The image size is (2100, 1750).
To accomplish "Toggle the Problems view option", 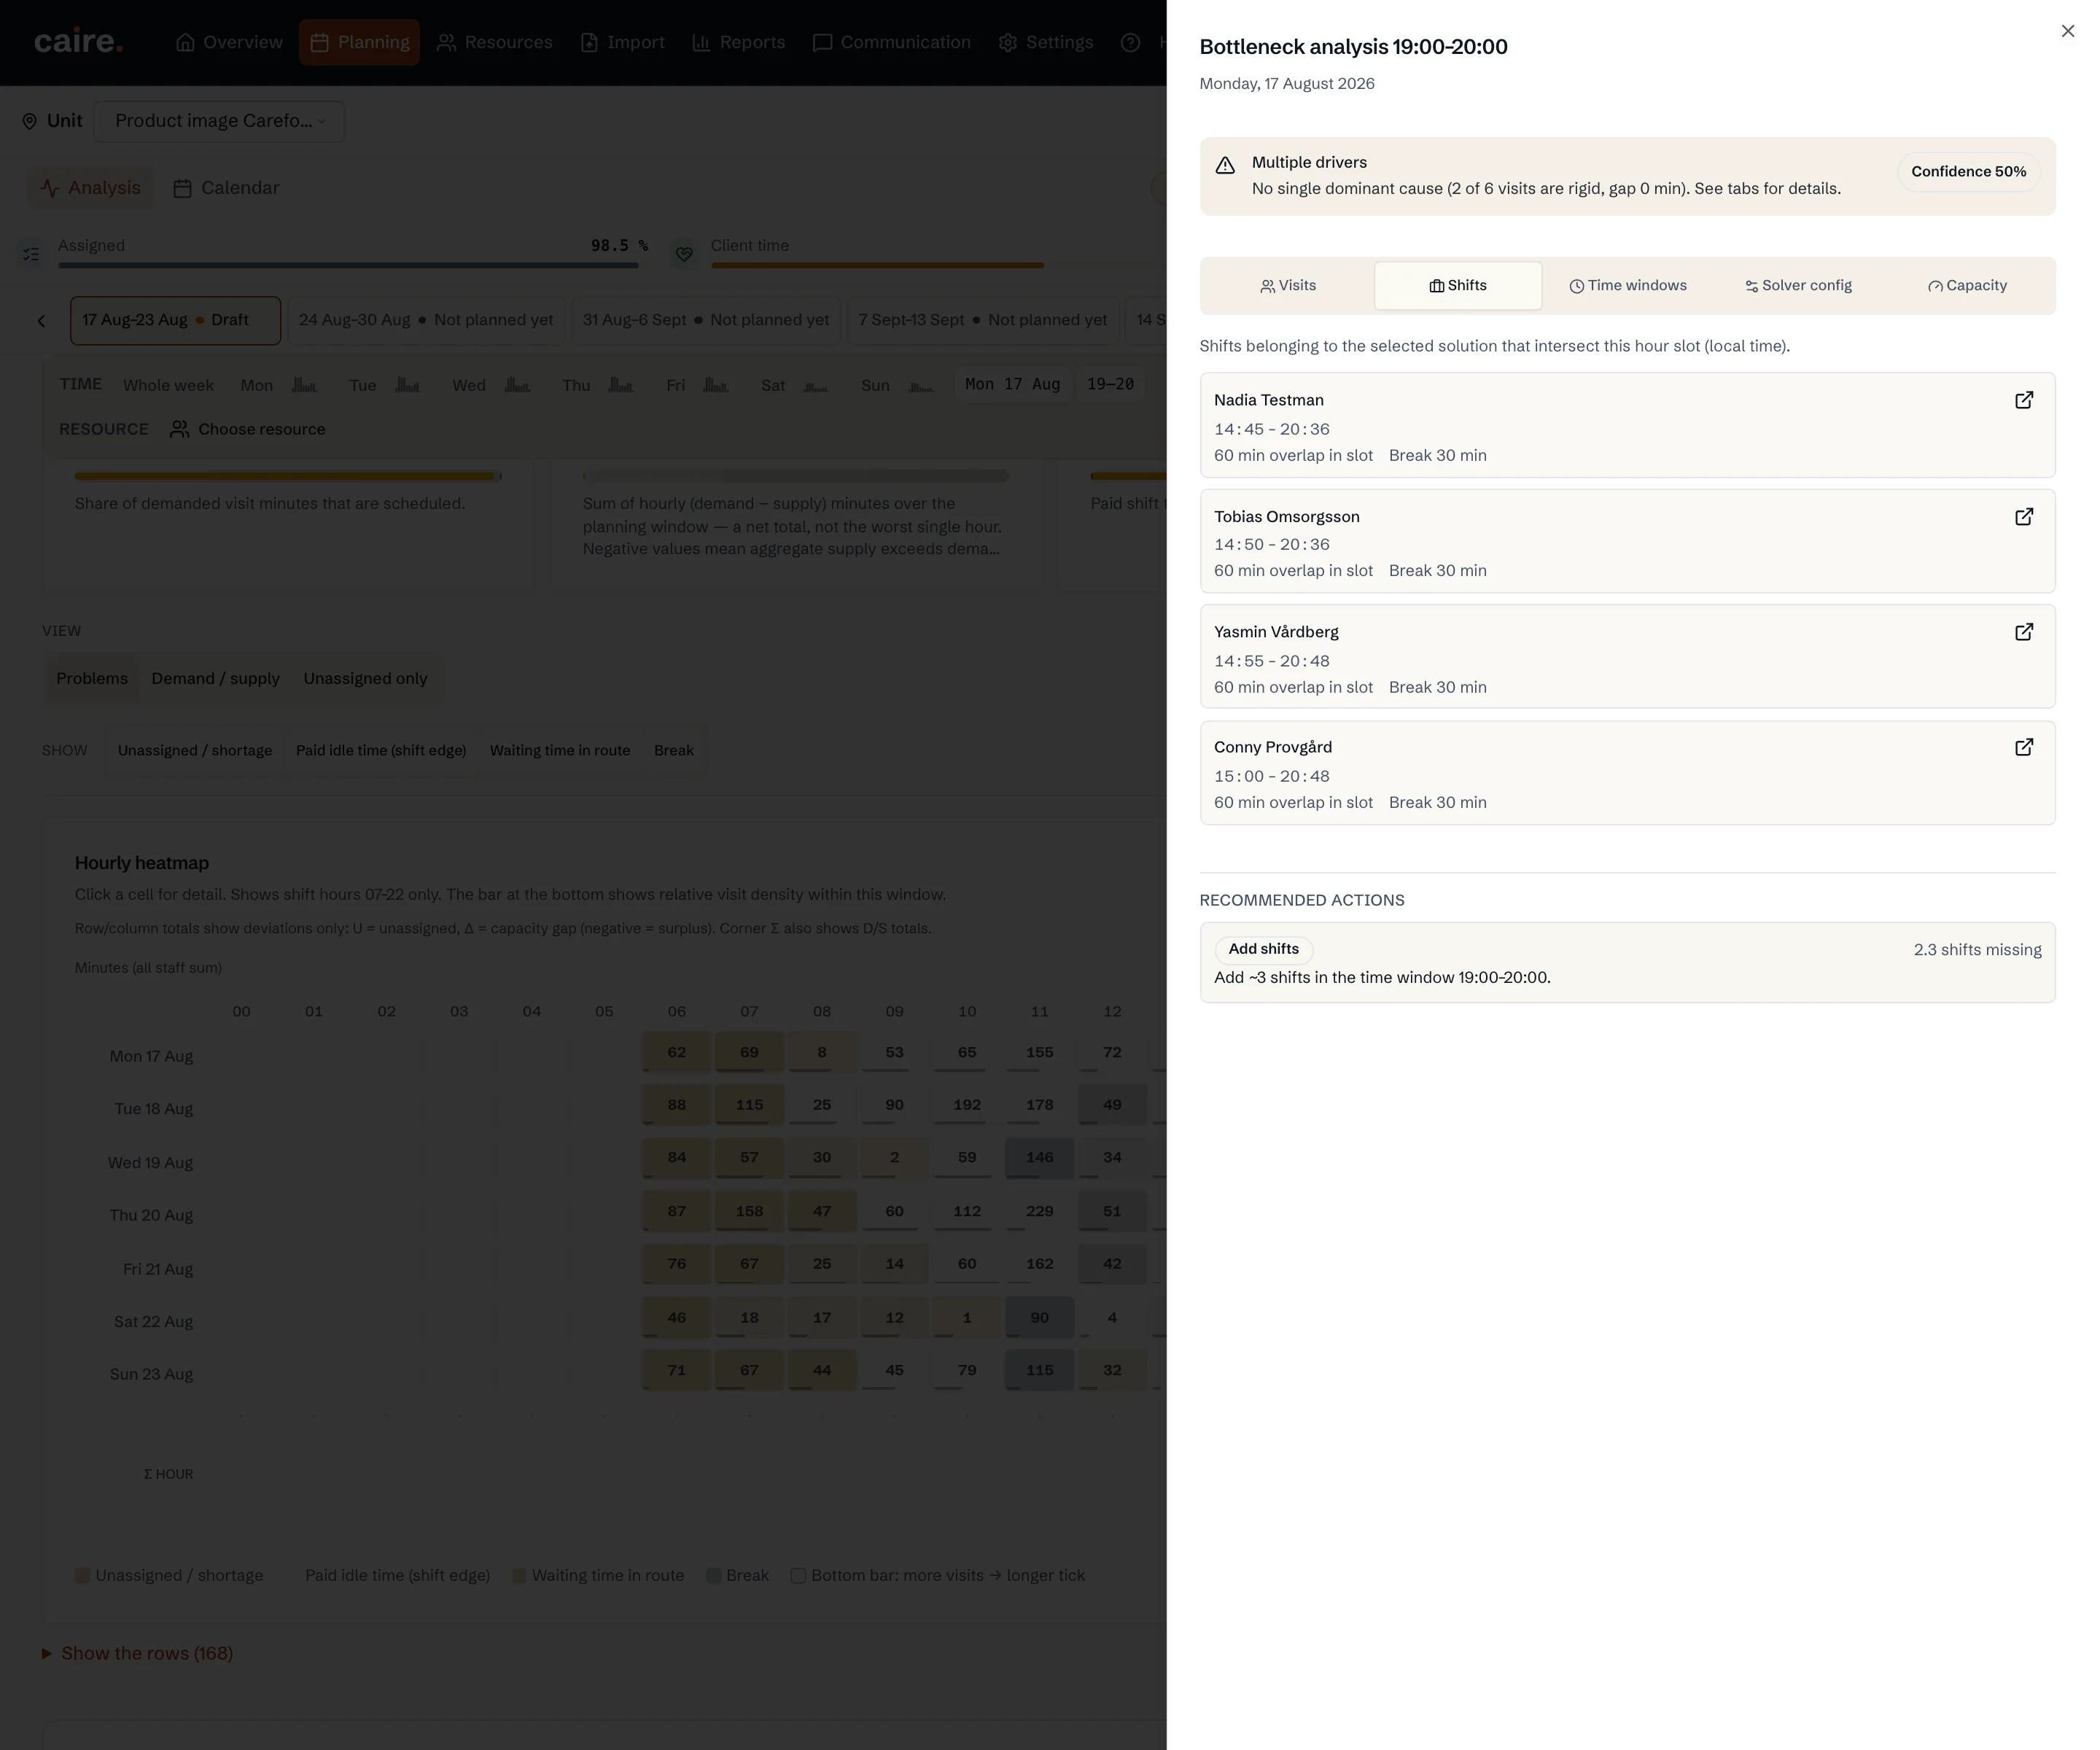I will [92, 678].
